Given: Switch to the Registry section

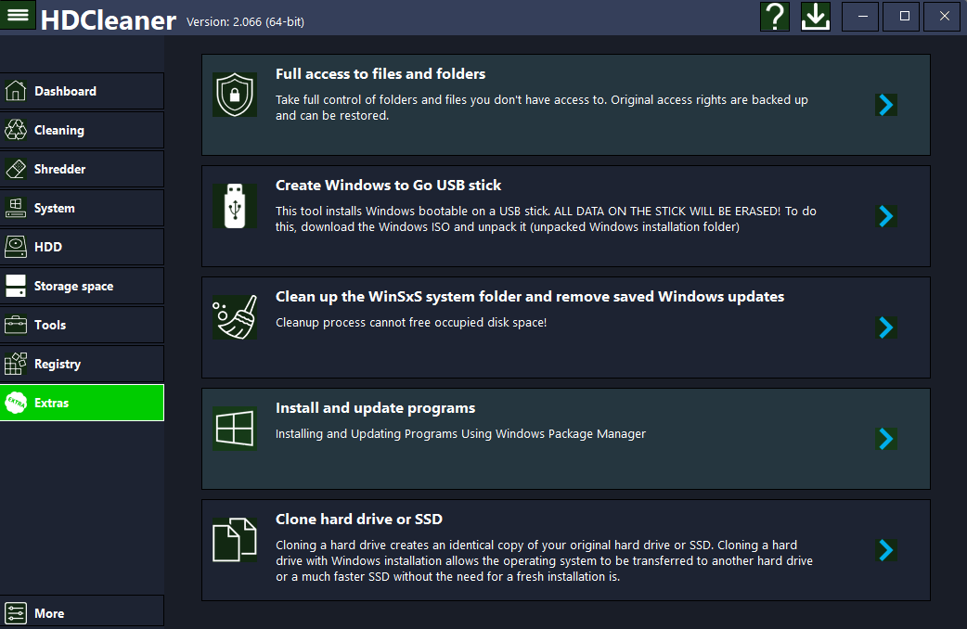Looking at the screenshot, I should tap(82, 364).
